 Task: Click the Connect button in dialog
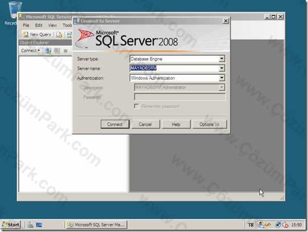[x=115, y=124]
